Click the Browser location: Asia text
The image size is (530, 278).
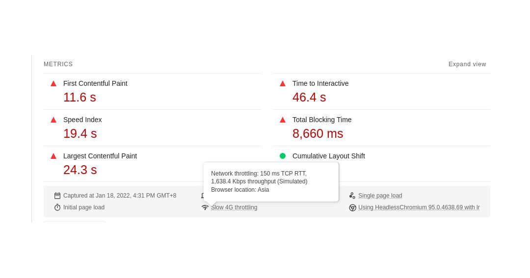tap(240, 190)
